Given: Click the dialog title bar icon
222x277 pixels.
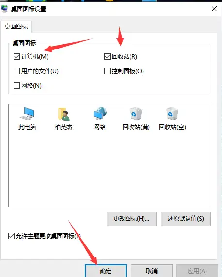Looking at the screenshot, I should click(4, 9).
